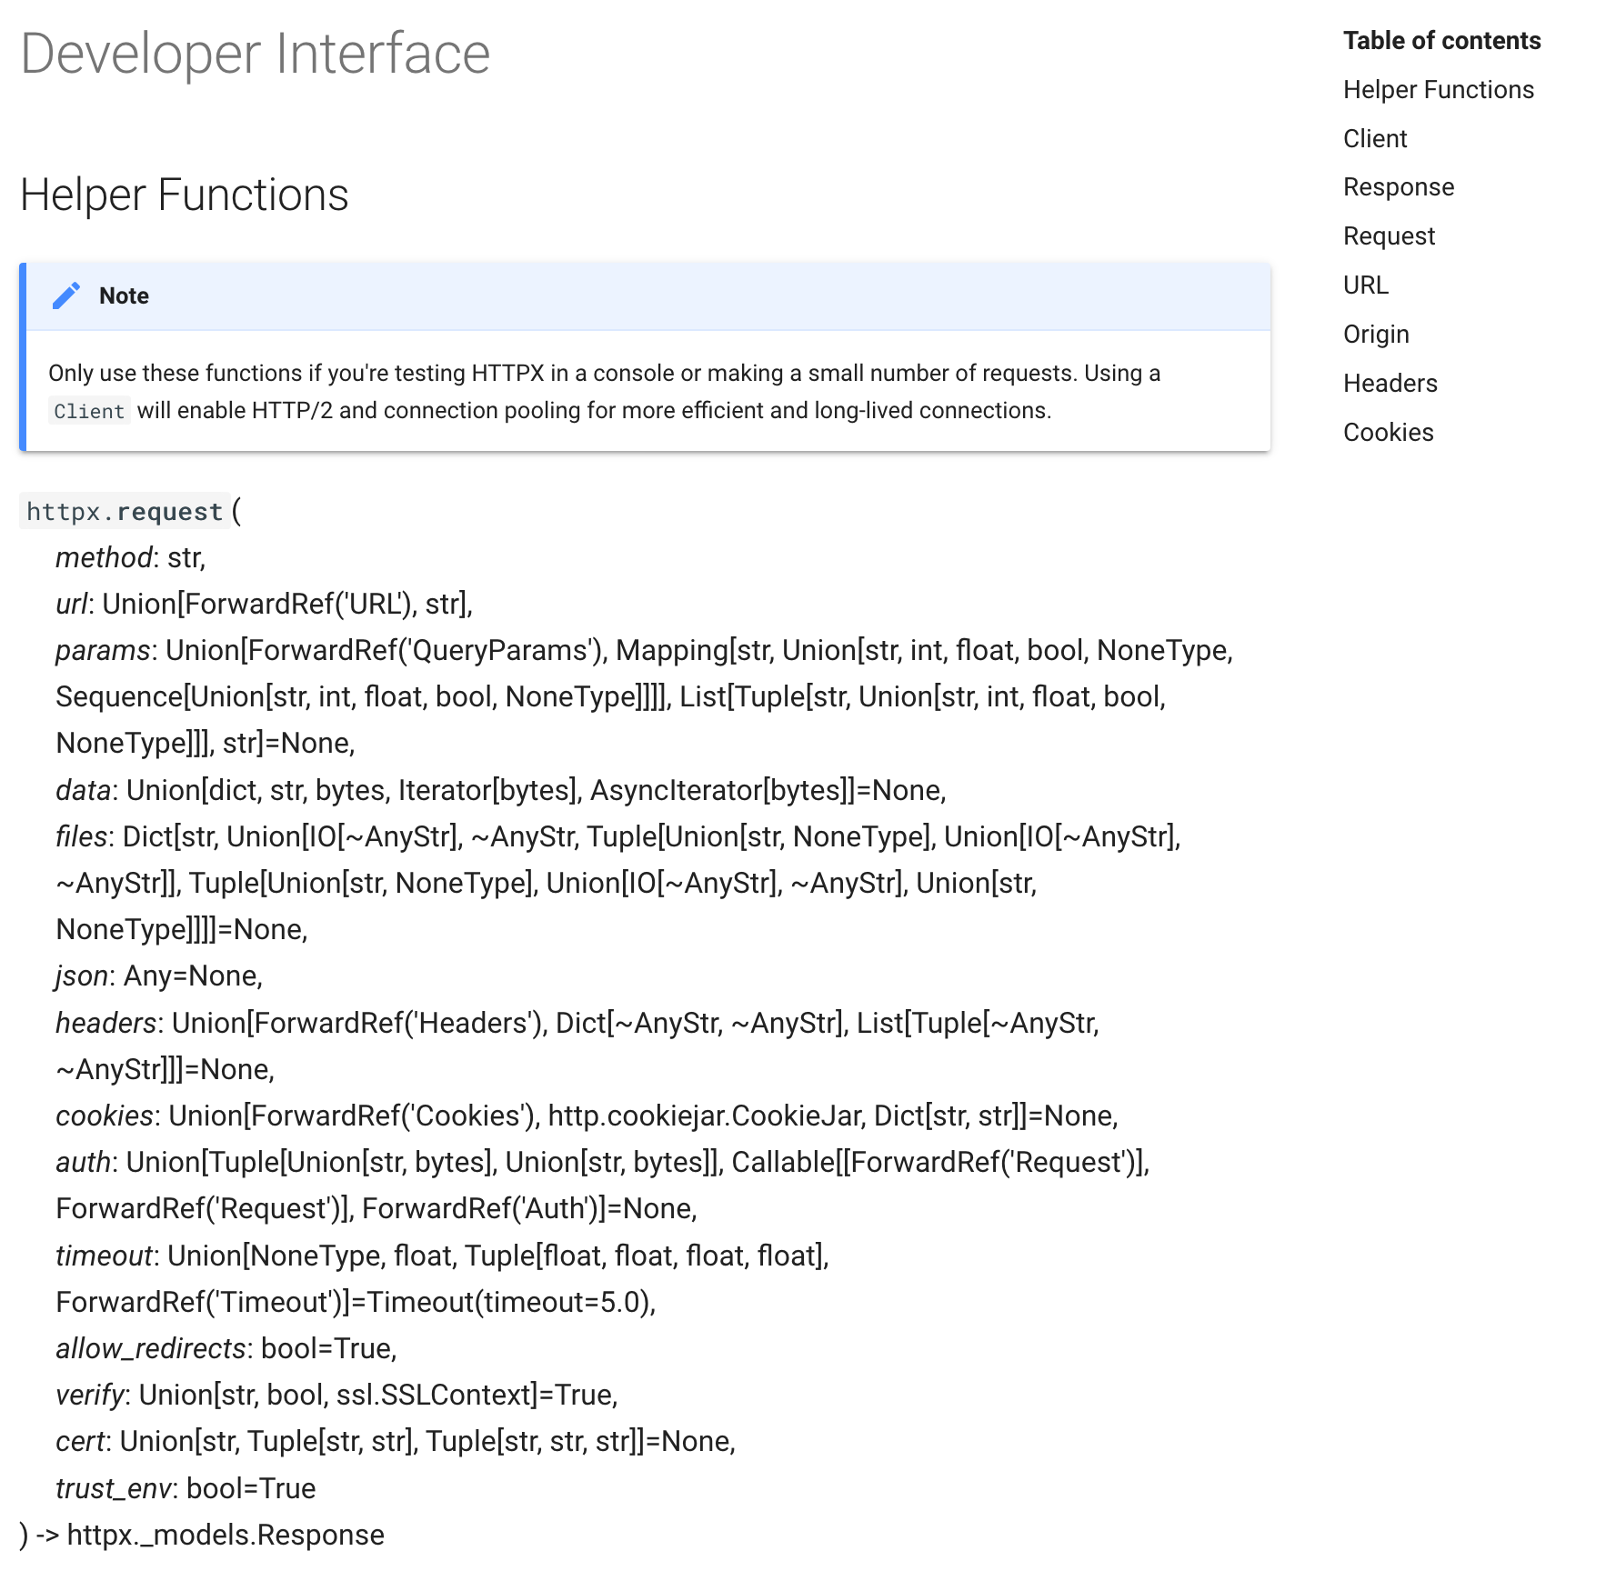Click the 'headers' parameter name
Screen dimensions: 1606x1571
click(x=106, y=1023)
